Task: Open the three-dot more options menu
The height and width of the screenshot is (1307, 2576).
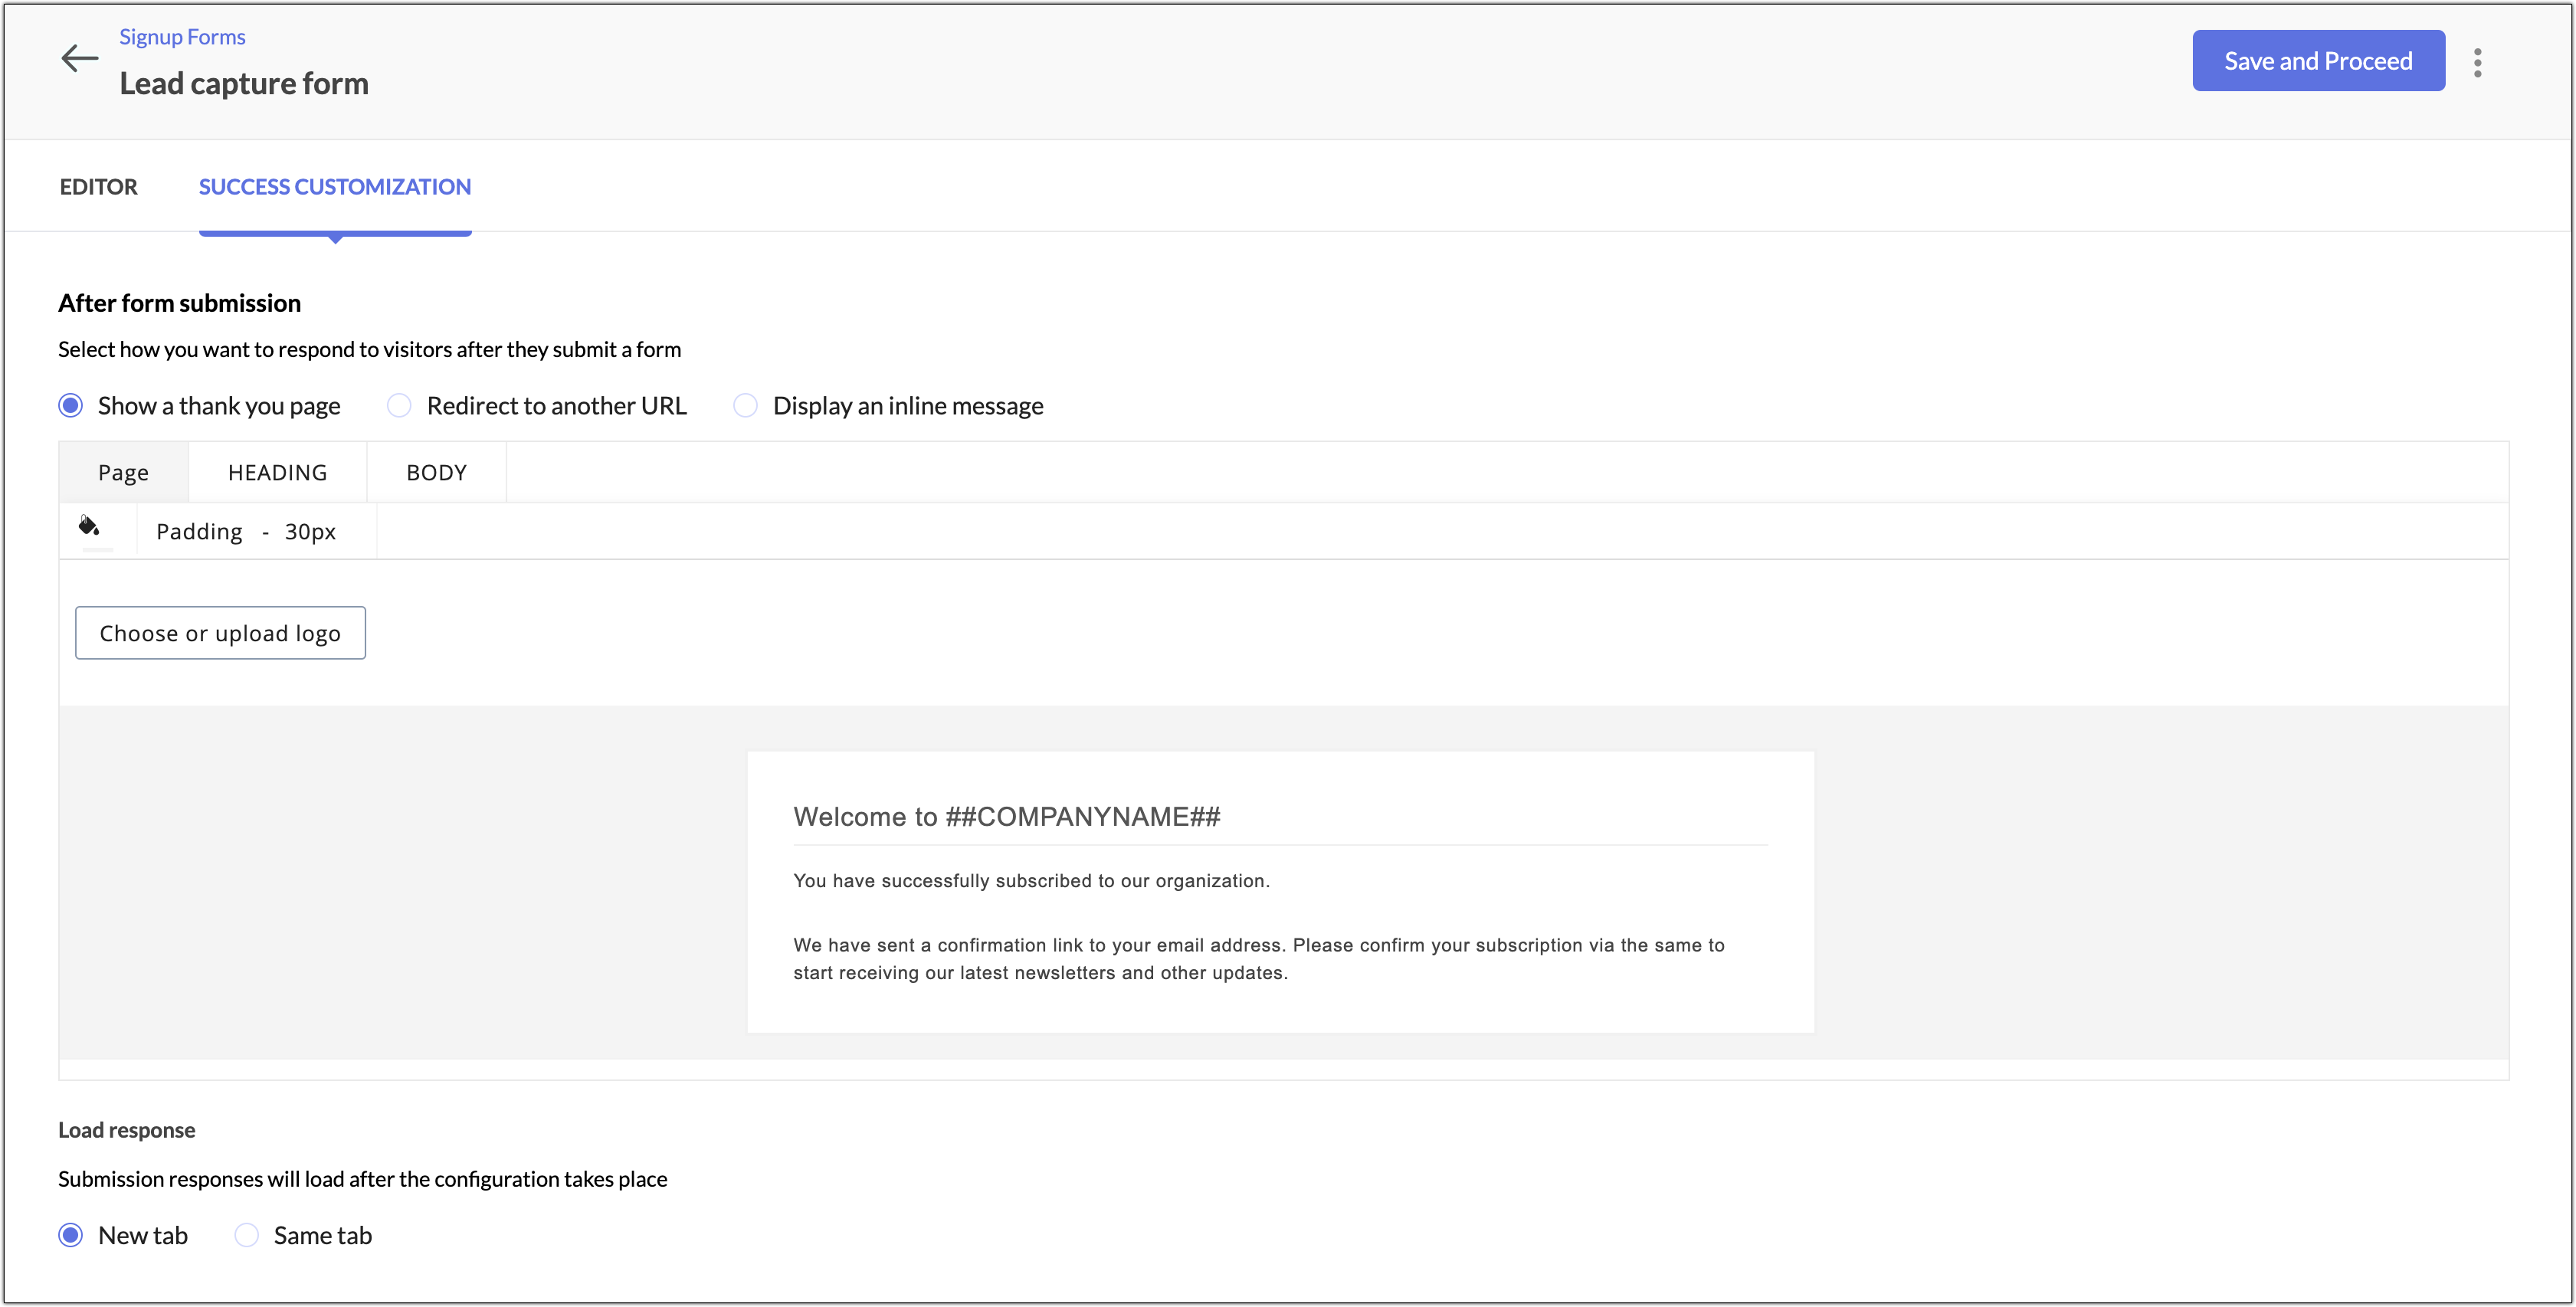Action: click(x=2477, y=62)
